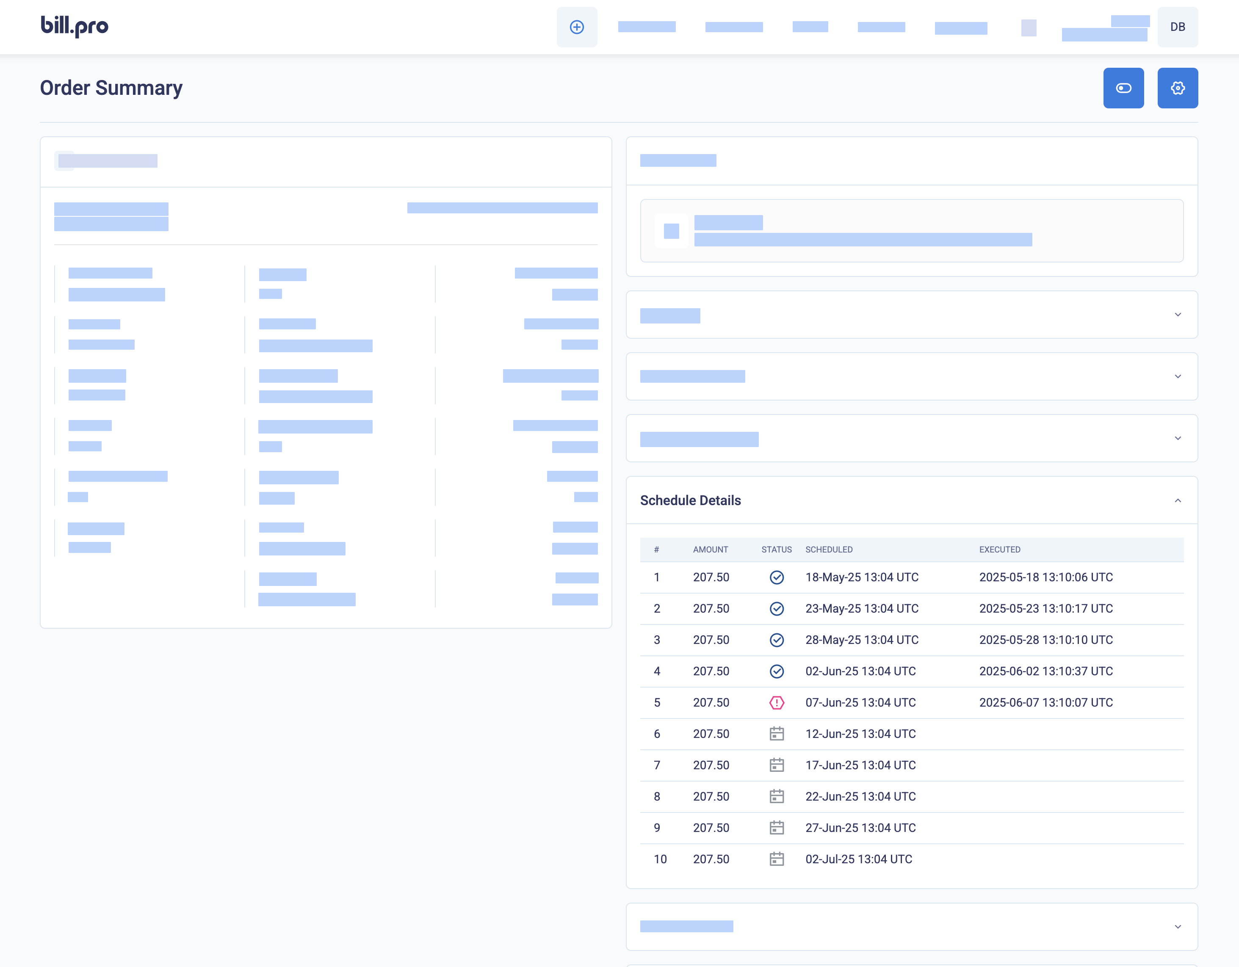Click completed check icon on payment 3
Viewport: 1239px width, 967px height.
[x=776, y=640]
